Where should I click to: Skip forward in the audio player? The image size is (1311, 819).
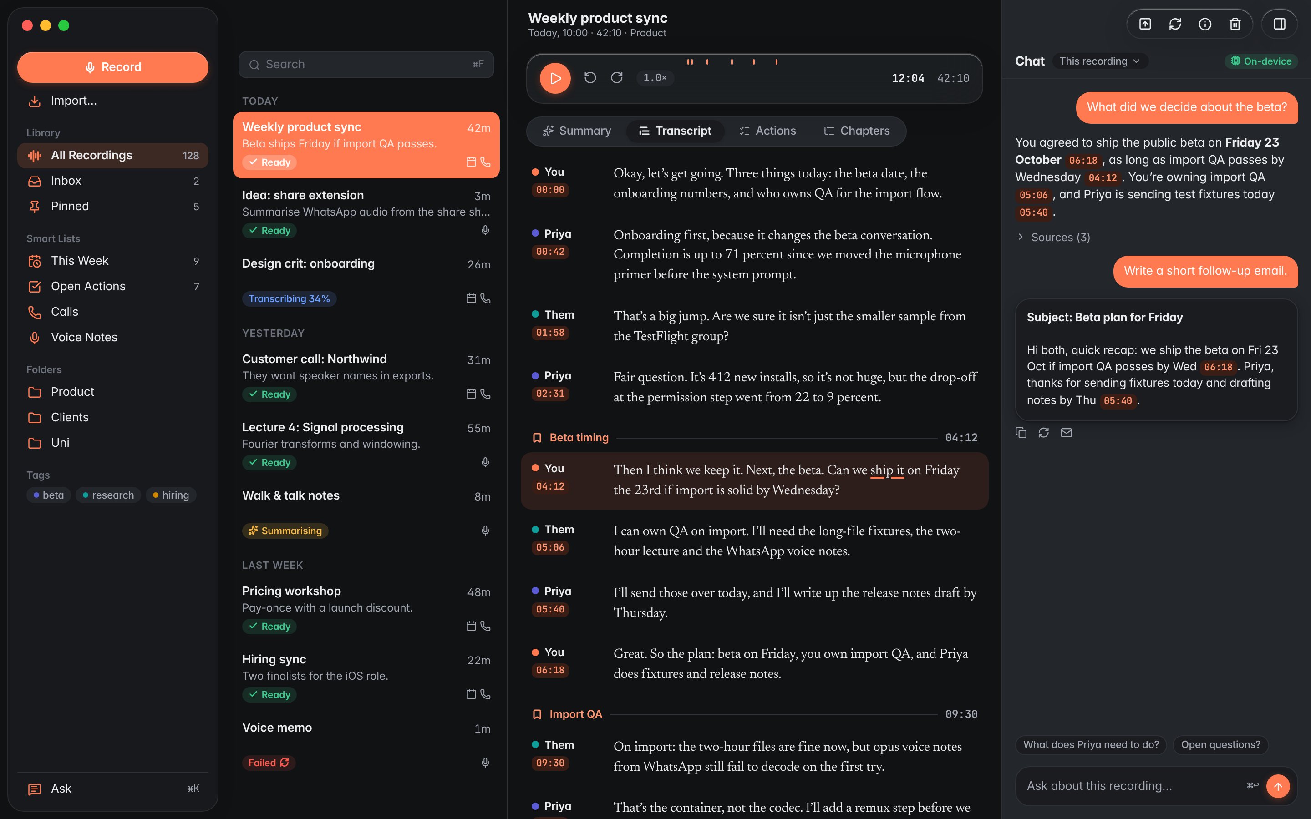[x=616, y=78]
